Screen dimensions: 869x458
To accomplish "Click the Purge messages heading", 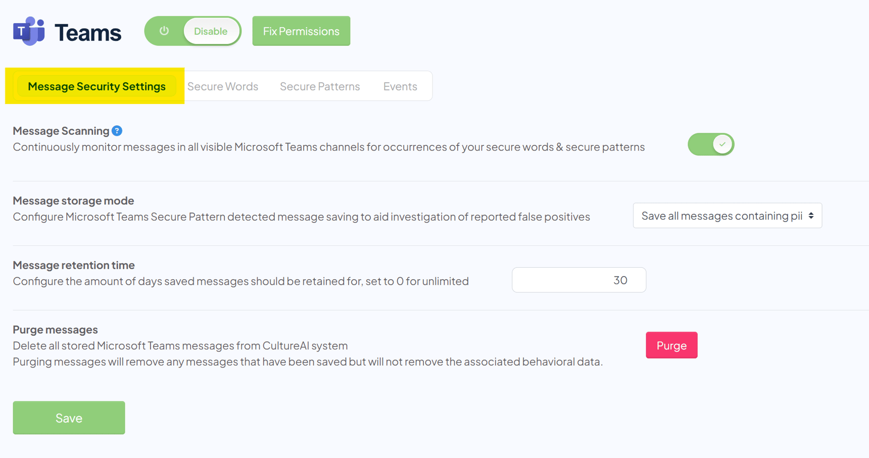I will tap(55, 330).
